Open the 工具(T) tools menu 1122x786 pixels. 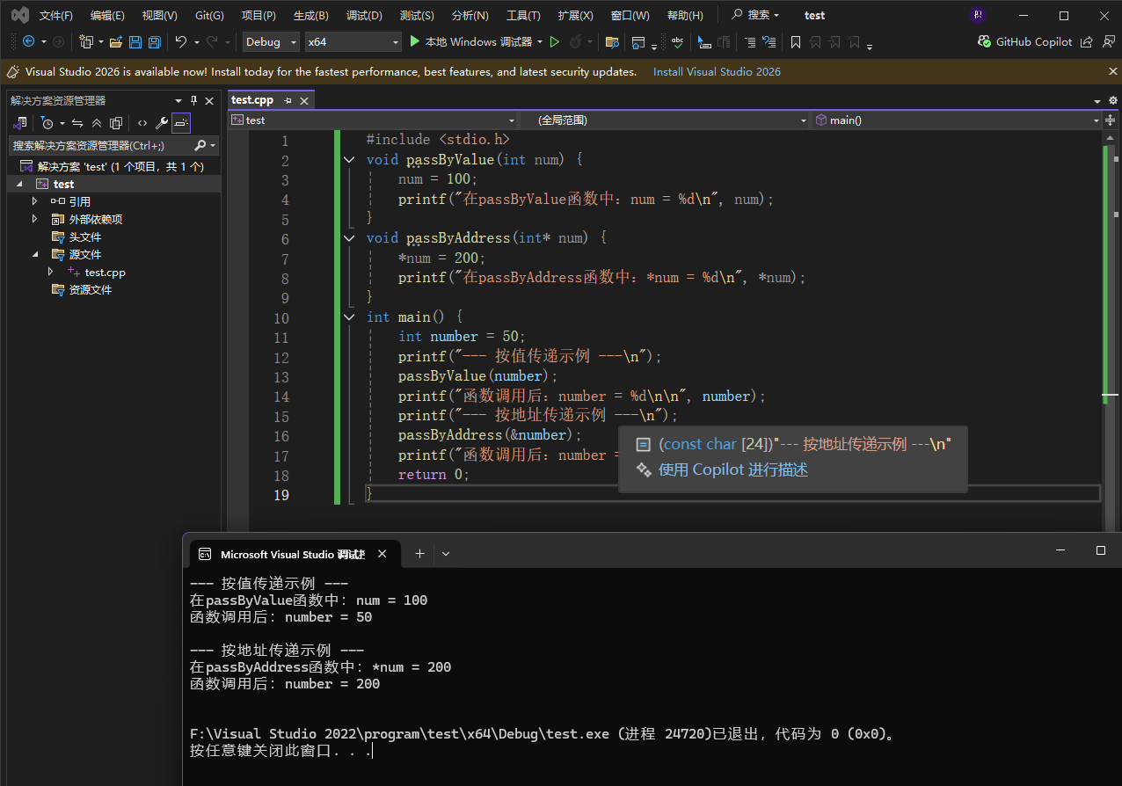click(523, 16)
